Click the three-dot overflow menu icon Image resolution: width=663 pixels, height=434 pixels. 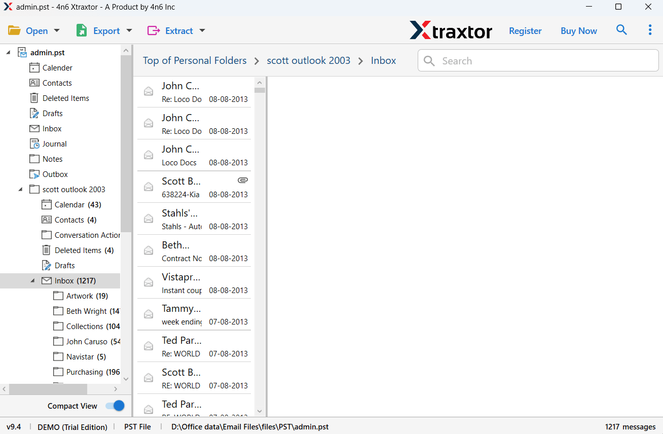coord(650,30)
